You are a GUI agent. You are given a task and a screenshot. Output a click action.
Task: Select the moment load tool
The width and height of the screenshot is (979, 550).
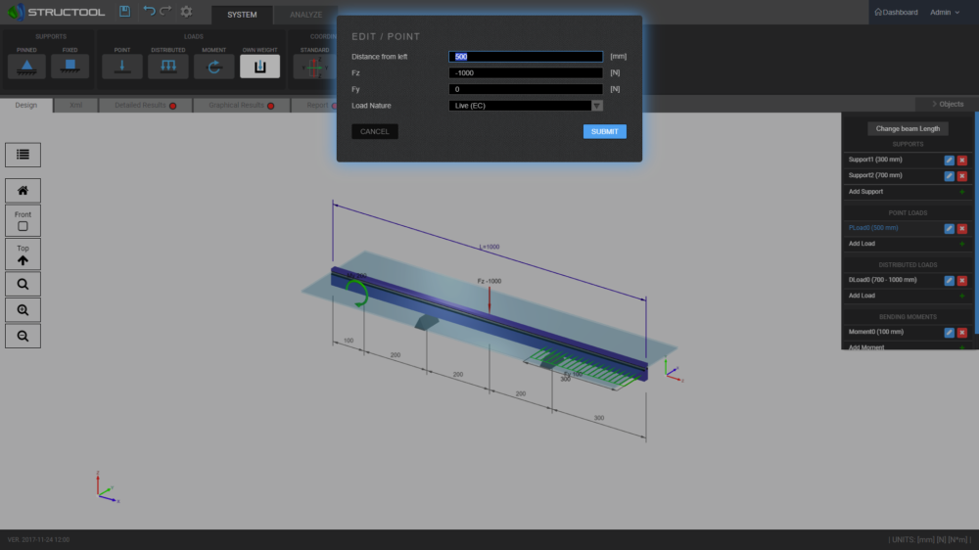pos(214,67)
